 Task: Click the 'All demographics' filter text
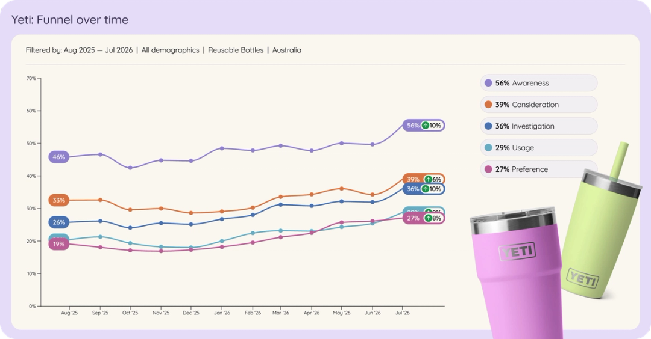170,50
